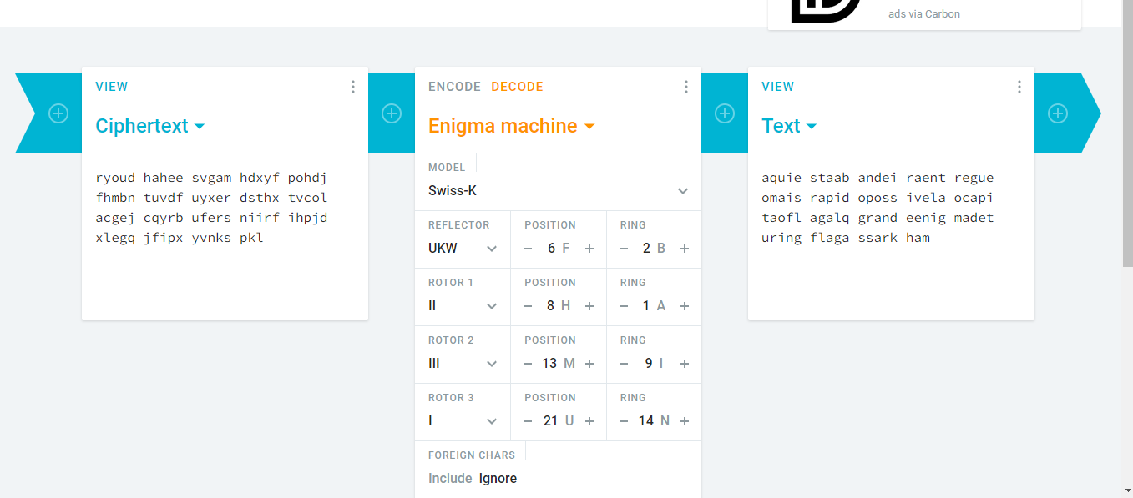Increase the reflector ring value

685,249
